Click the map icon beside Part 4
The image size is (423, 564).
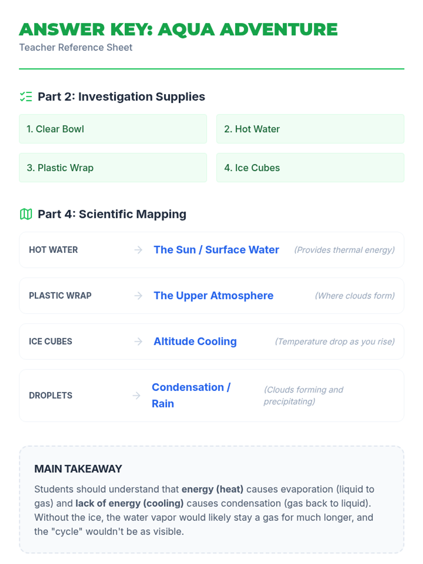click(x=26, y=214)
